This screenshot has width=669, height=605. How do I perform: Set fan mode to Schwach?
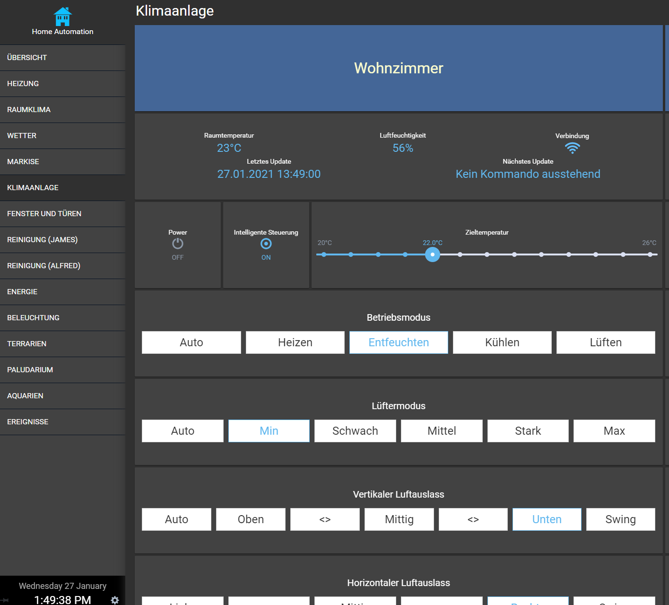tap(355, 431)
